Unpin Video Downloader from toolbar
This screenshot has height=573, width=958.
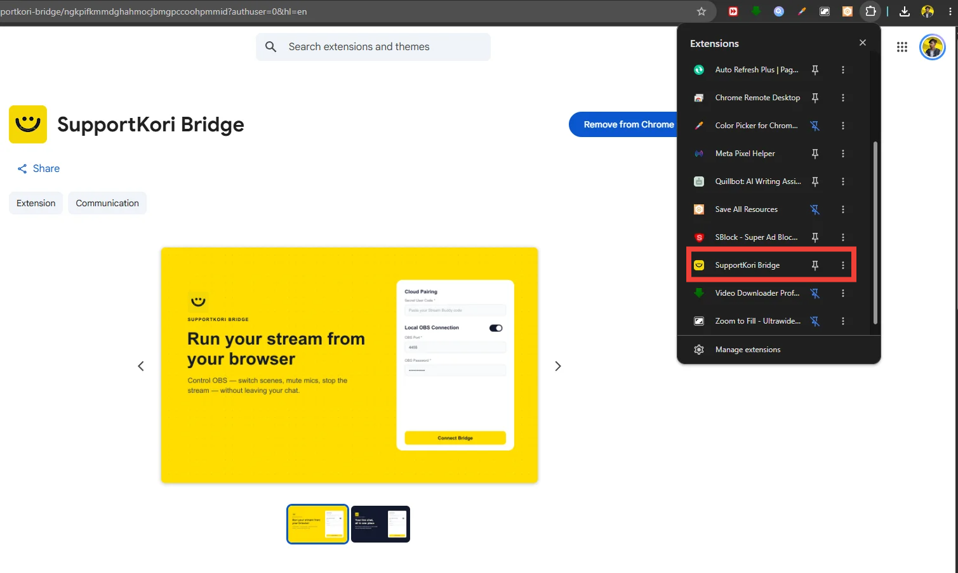[815, 293]
